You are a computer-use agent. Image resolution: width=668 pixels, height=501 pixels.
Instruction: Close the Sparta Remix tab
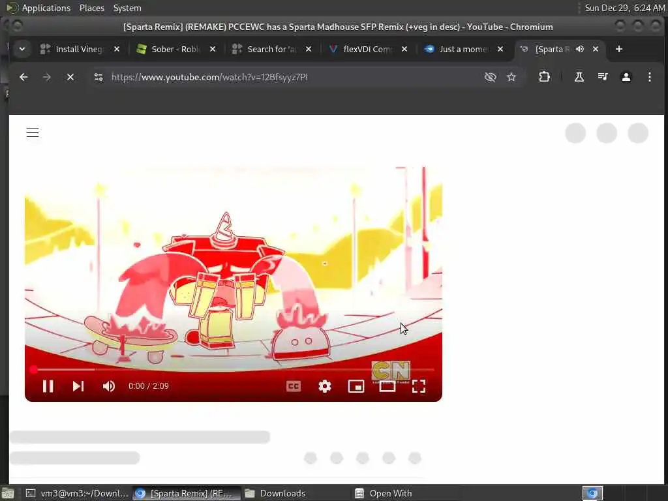pos(595,49)
